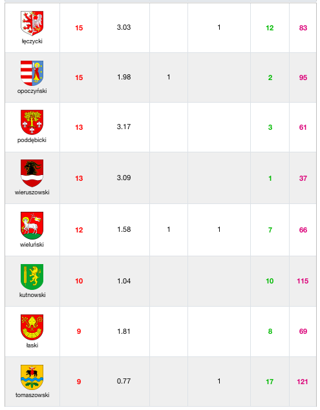Open the wieruszowski county name link

32,192
